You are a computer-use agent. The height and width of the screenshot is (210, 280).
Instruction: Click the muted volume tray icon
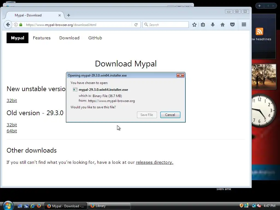pyautogui.click(x=259, y=206)
